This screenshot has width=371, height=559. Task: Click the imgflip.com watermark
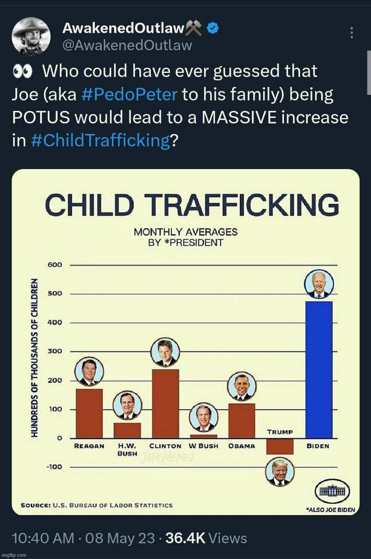click(x=14, y=555)
